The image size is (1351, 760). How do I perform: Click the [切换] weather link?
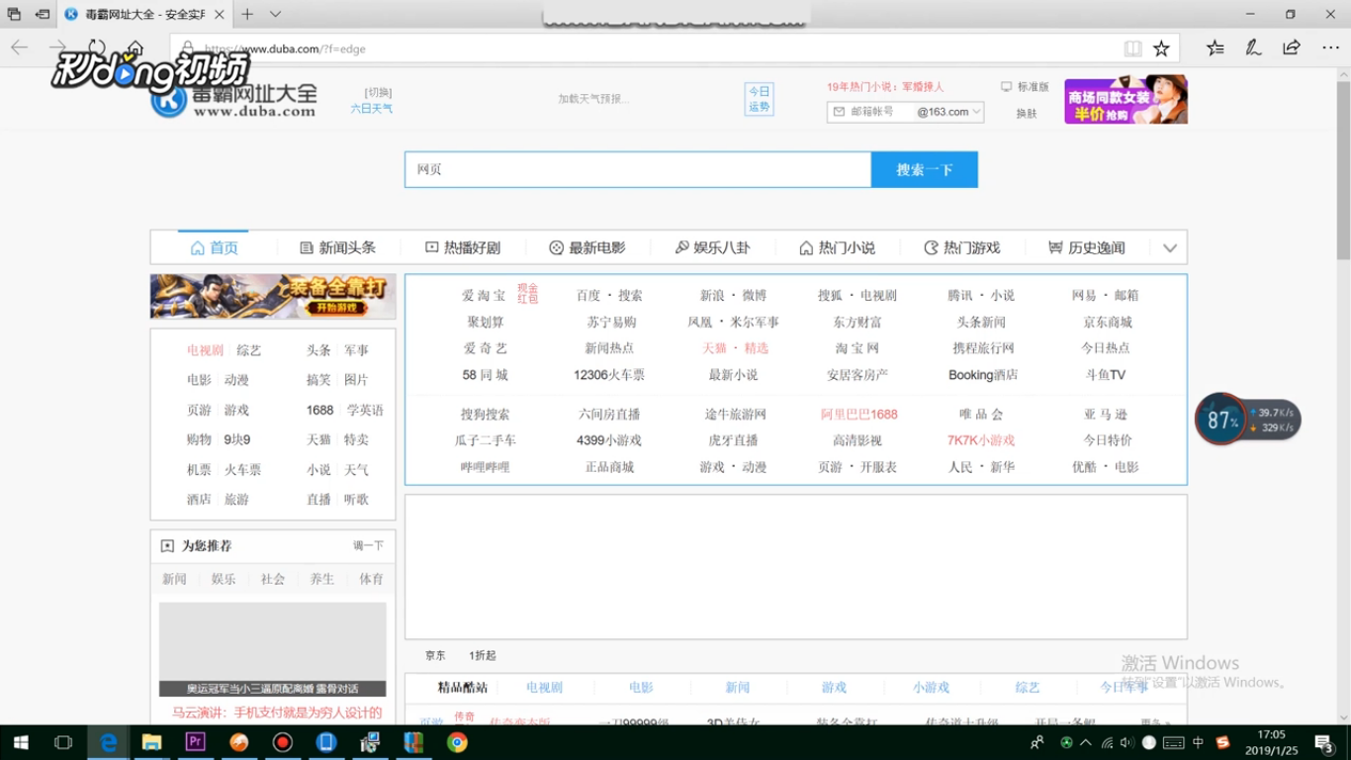click(x=378, y=92)
